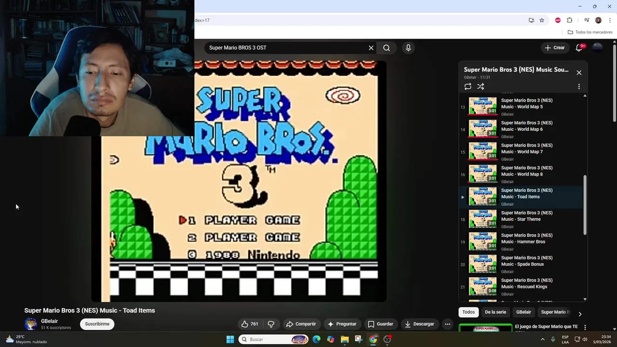617x347 pixels.
Task: Switch to Chrome taskbar icon
Action: click(373, 339)
